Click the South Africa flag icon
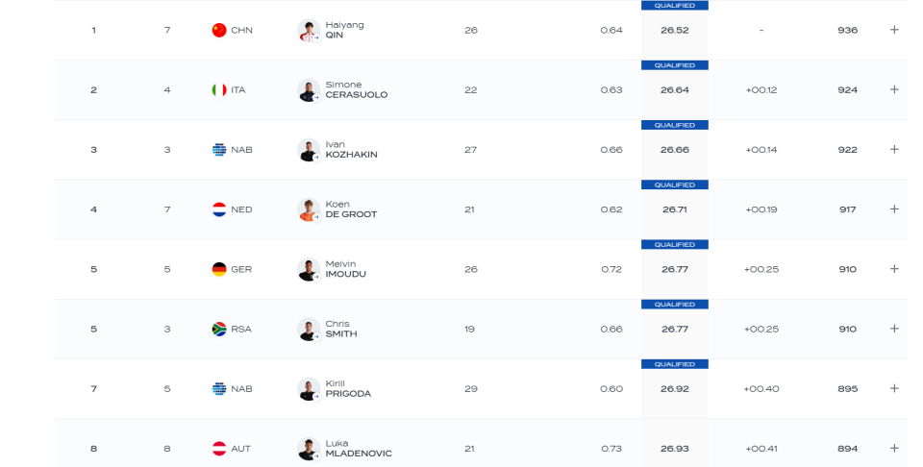Image resolution: width=923 pixels, height=467 pixels. coord(219,329)
